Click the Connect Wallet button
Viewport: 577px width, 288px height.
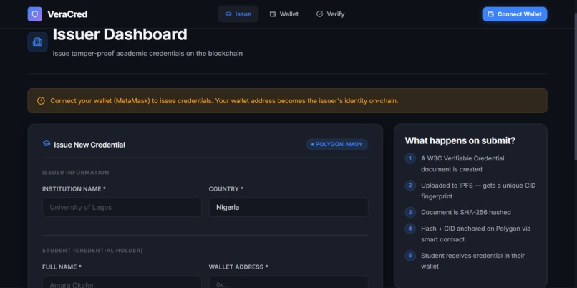pyautogui.click(x=515, y=14)
